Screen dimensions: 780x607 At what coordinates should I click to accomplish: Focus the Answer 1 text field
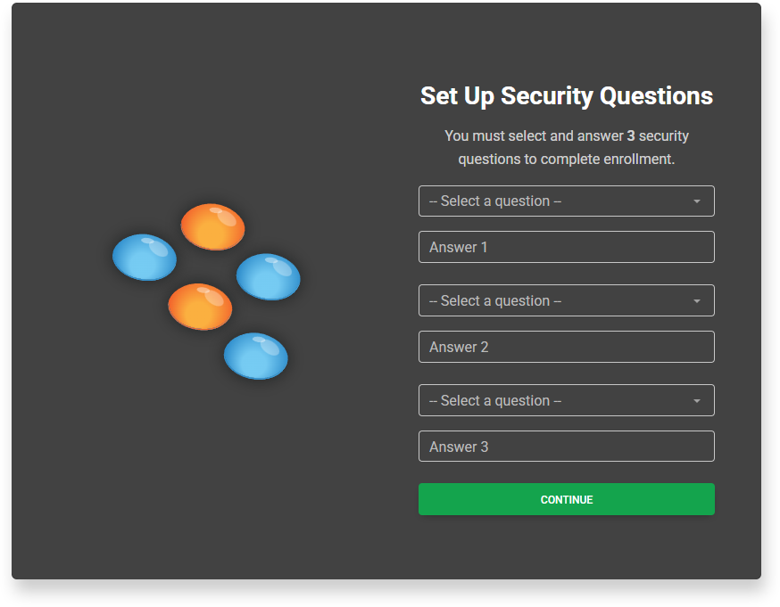pyautogui.click(x=566, y=247)
